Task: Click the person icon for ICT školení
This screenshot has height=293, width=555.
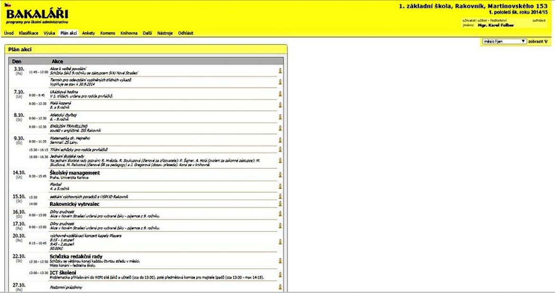Action: [x=280, y=274]
